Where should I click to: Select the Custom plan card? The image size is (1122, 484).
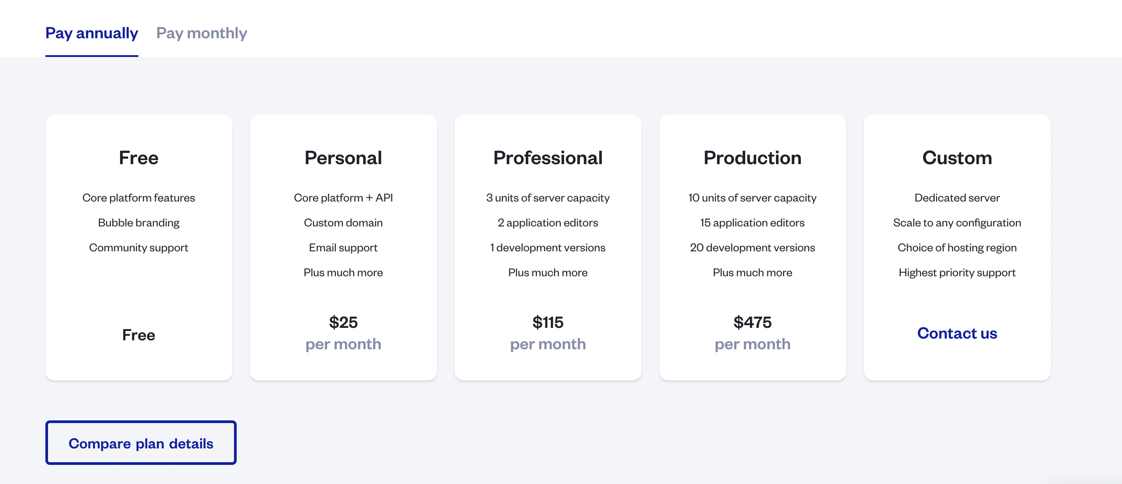tap(957, 247)
